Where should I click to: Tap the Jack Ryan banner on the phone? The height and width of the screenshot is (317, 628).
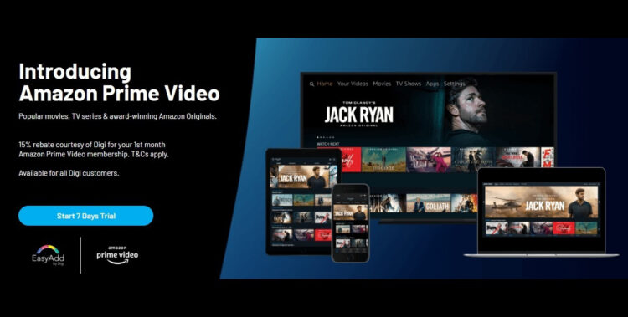click(x=351, y=212)
